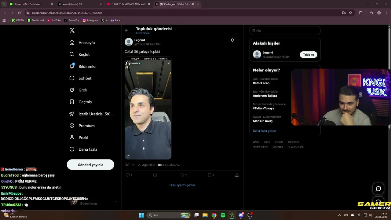
Task: Bookmark this page with star icon
Action: [350, 13]
